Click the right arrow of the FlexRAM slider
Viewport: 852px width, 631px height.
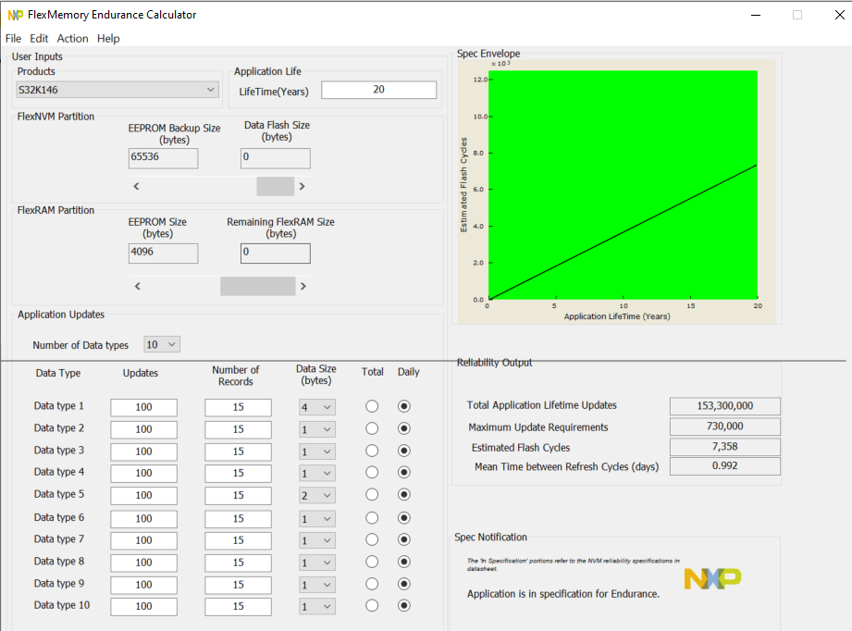click(x=303, y=286)
